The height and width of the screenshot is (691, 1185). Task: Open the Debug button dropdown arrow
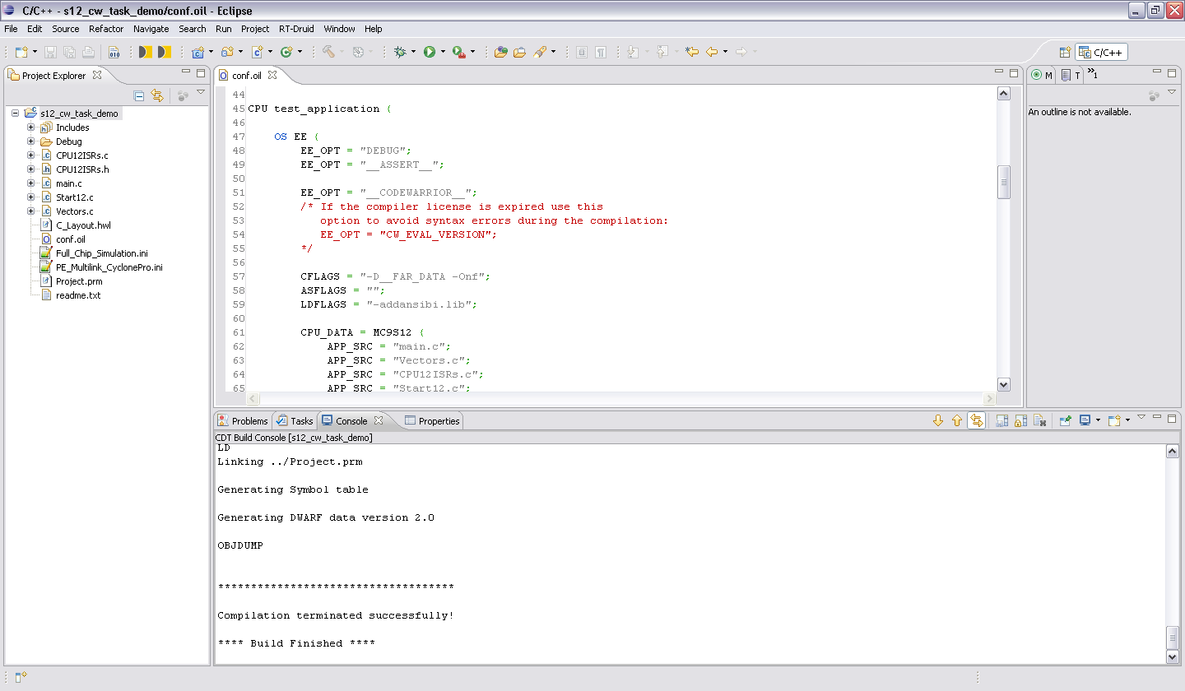coord(413,52)
